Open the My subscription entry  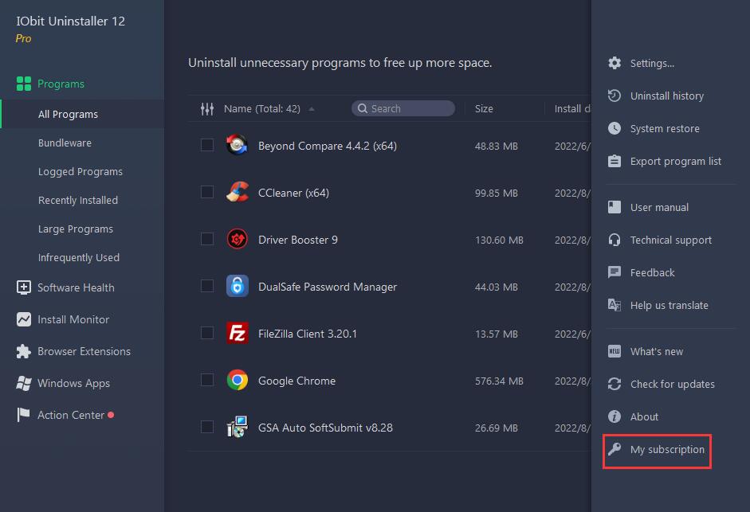667,450
